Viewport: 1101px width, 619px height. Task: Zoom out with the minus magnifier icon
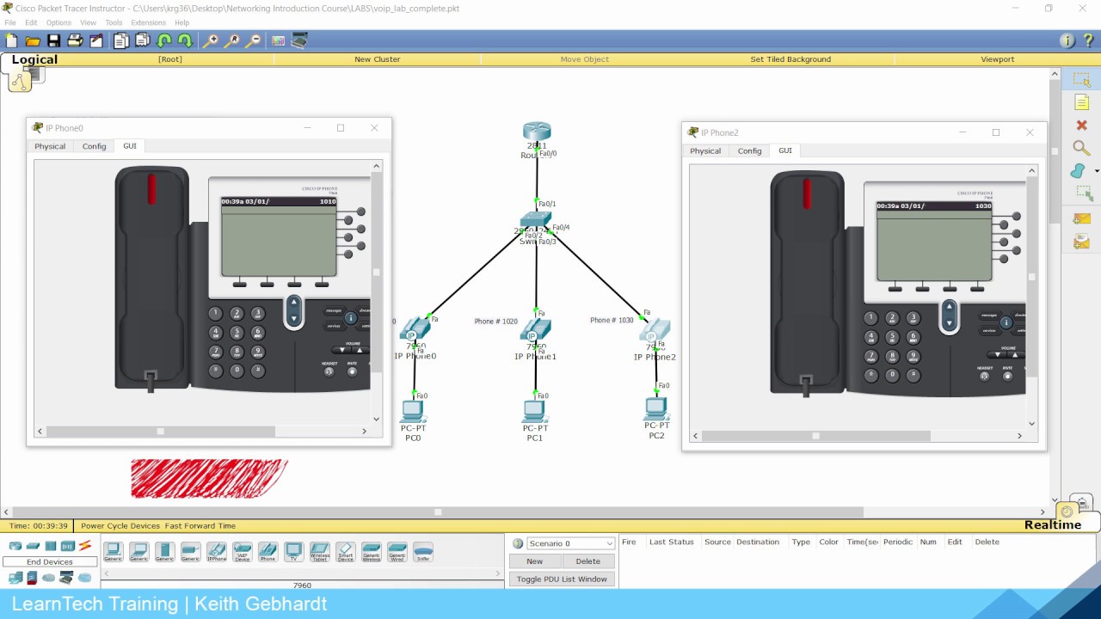tap(253, 40)
